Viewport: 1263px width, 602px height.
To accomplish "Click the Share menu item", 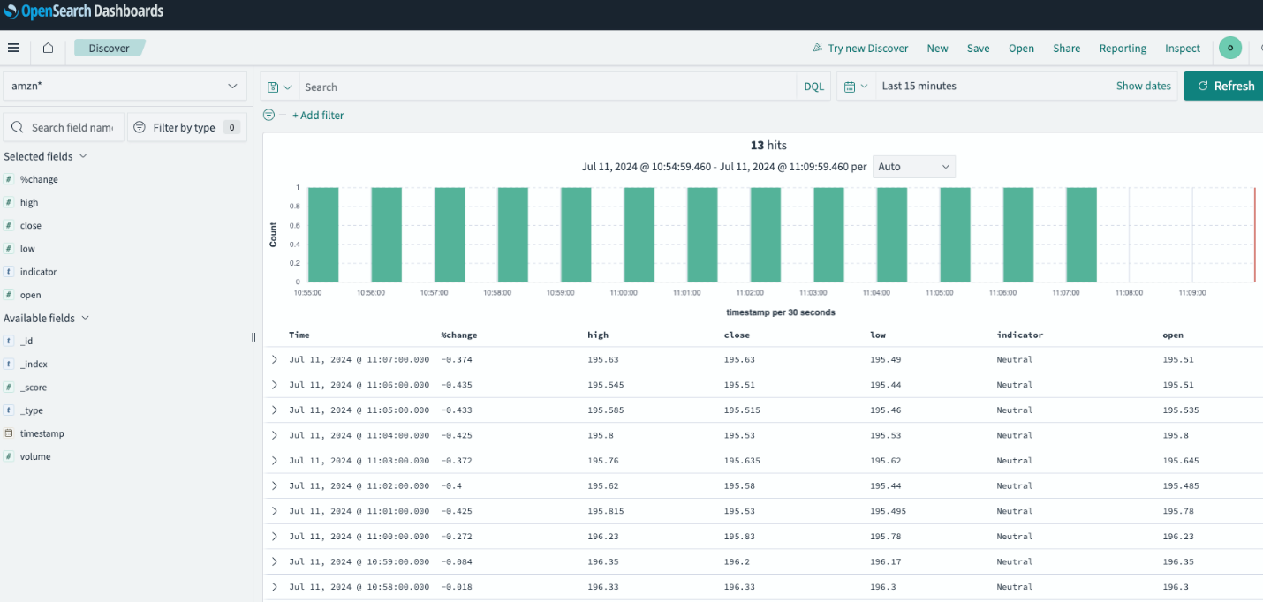I will [1066, 49].
